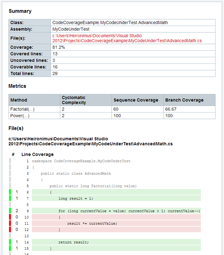Click the bold file path under File(s)
The height and width of the screenshot is (255, 224).
coord(90,141)
